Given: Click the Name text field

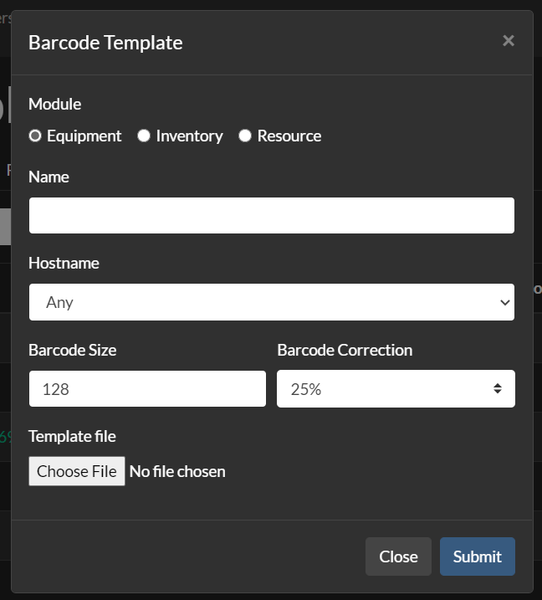Looking at the screenshot, I should [272, 215].
